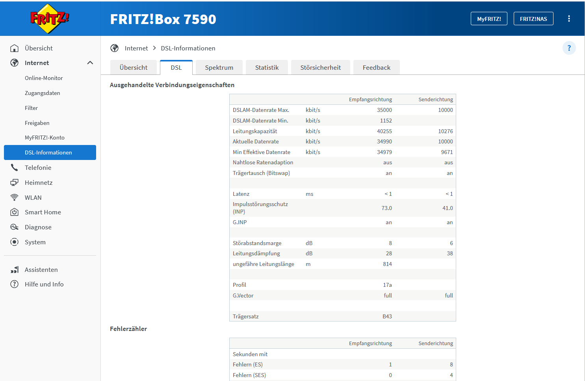585x381 pixels.
Task: Click the FRITZ! logo in header
Action: [50, 18]
